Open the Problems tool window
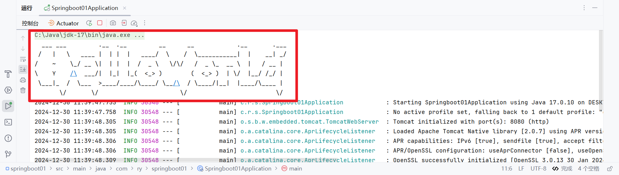This screenshot has height=175, width=619. click(8, 138)
